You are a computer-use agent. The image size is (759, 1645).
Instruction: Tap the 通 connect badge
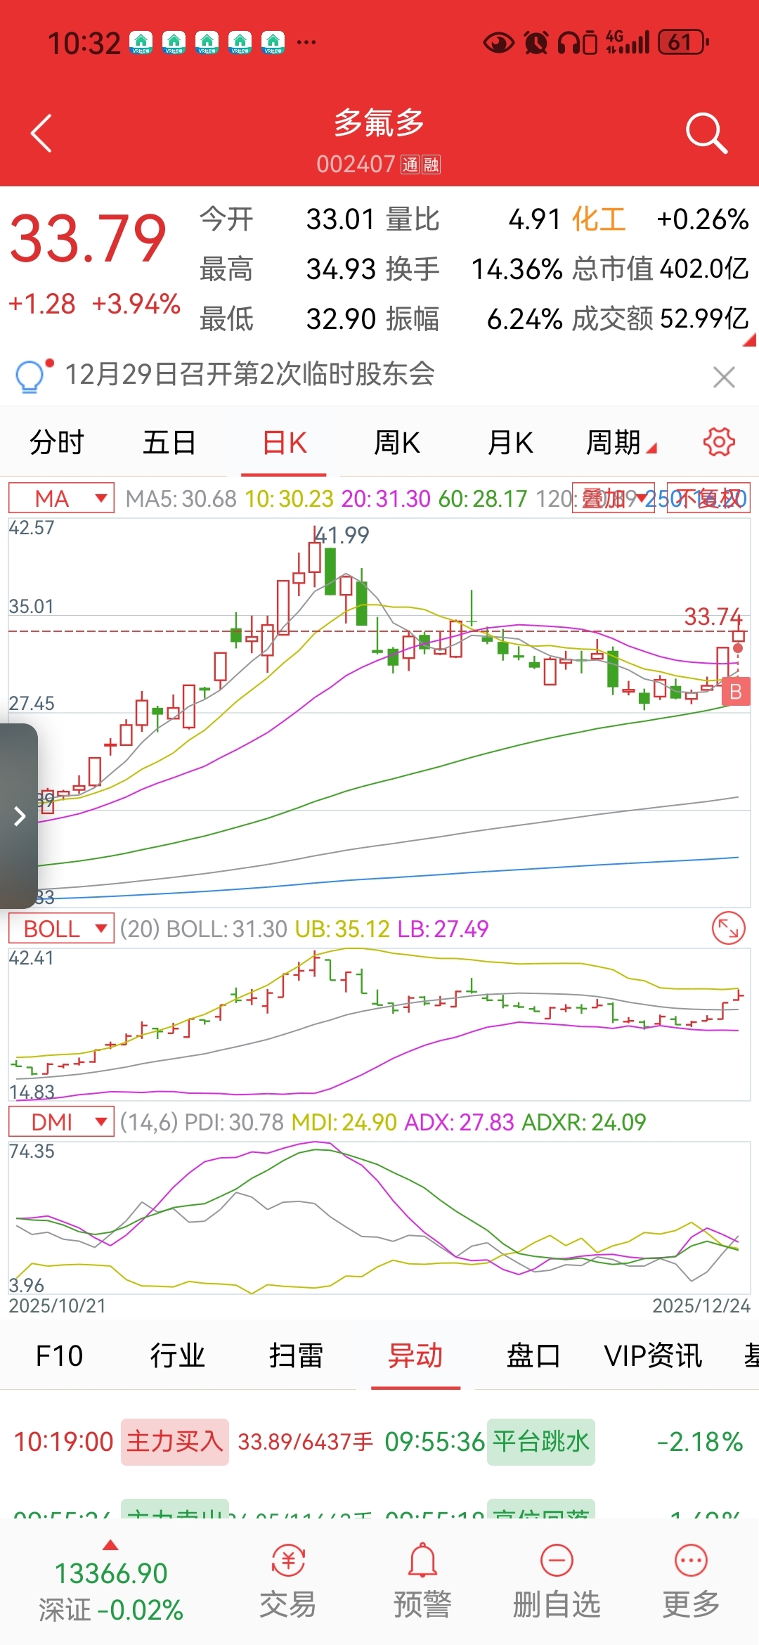coord(410,164)
